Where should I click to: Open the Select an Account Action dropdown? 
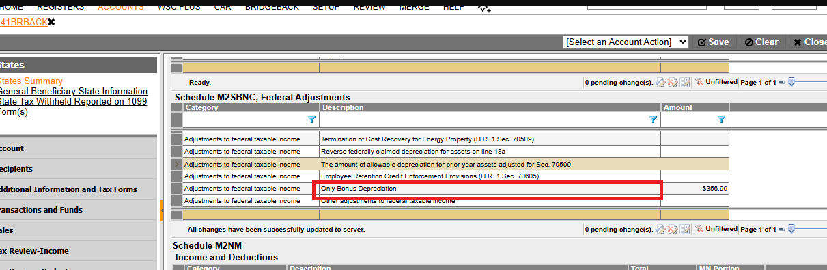pyautogui.click(x=626, y=42)
